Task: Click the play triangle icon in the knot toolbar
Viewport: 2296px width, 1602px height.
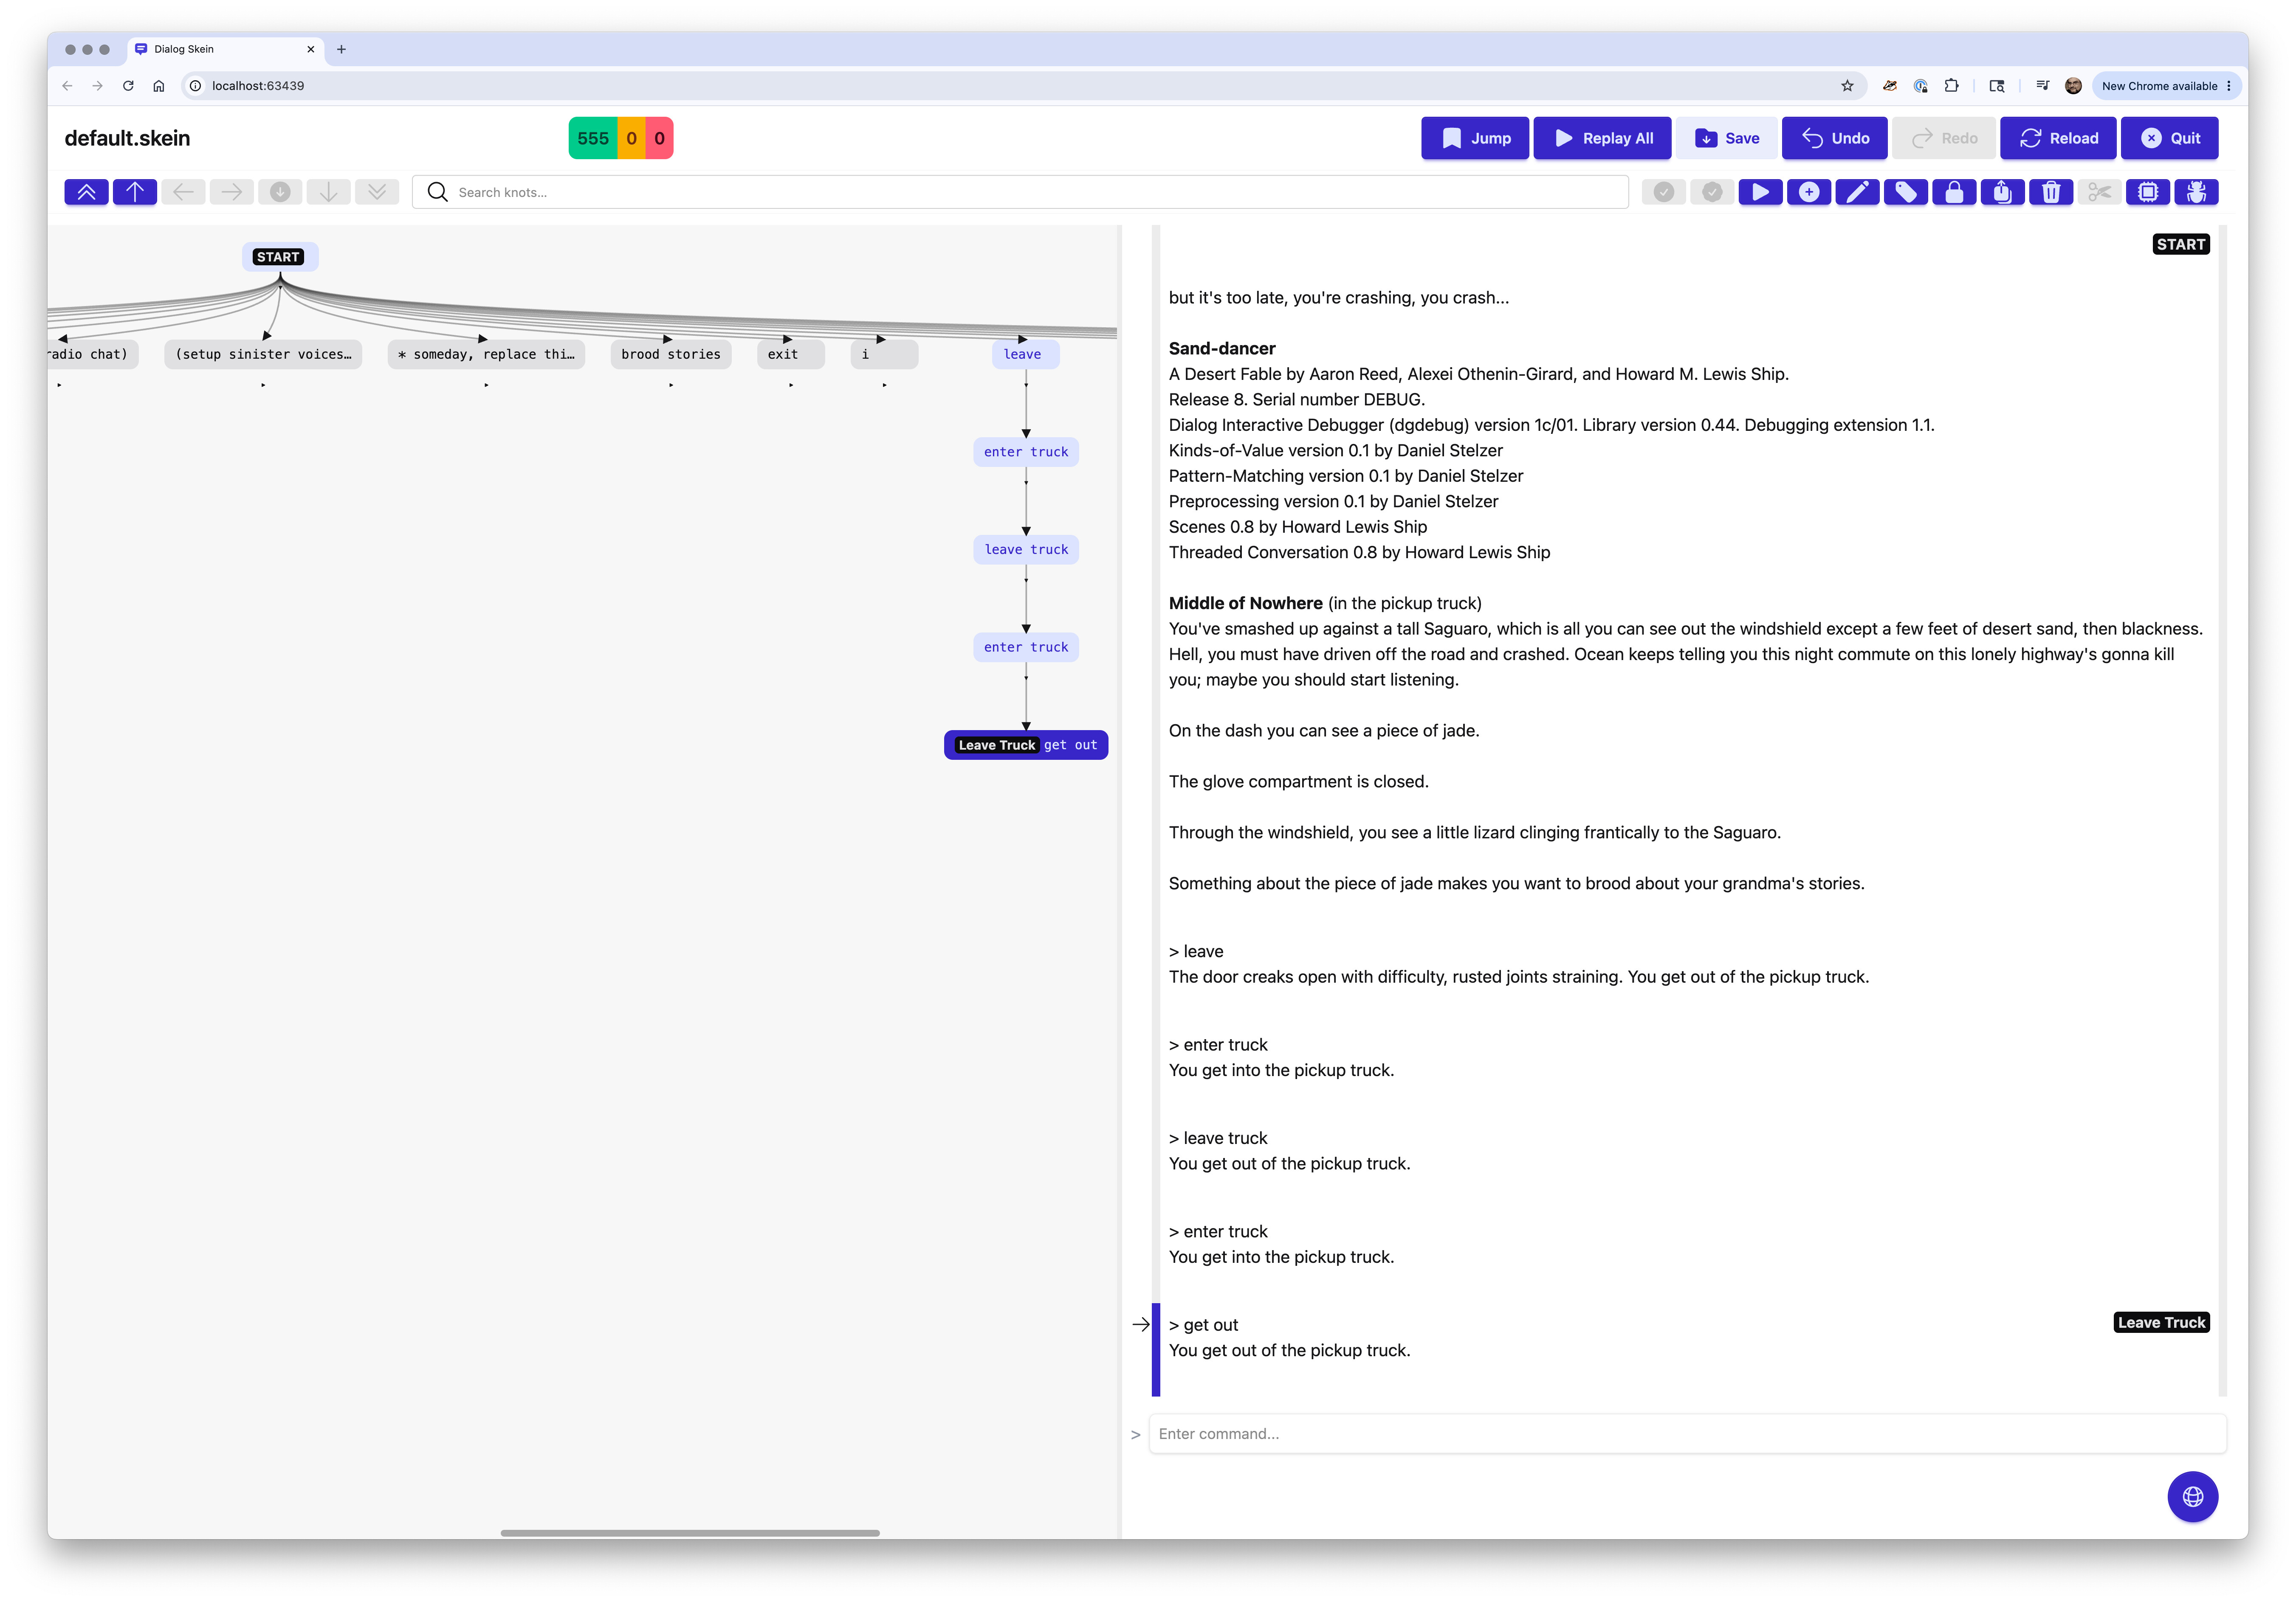Action: coord(1761,192)
